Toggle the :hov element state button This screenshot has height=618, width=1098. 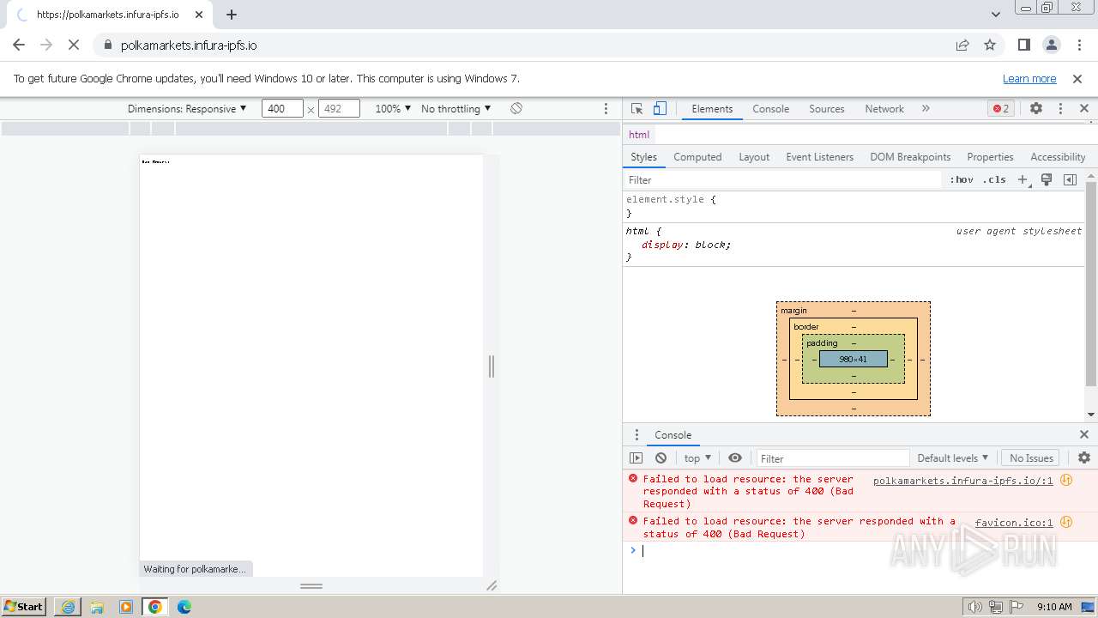coord(962,180)
